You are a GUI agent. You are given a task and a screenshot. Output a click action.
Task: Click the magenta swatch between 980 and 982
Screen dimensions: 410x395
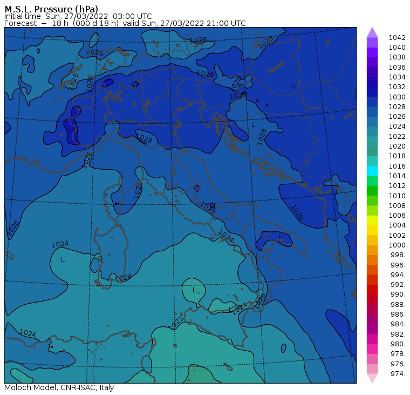tap(372, 339)
